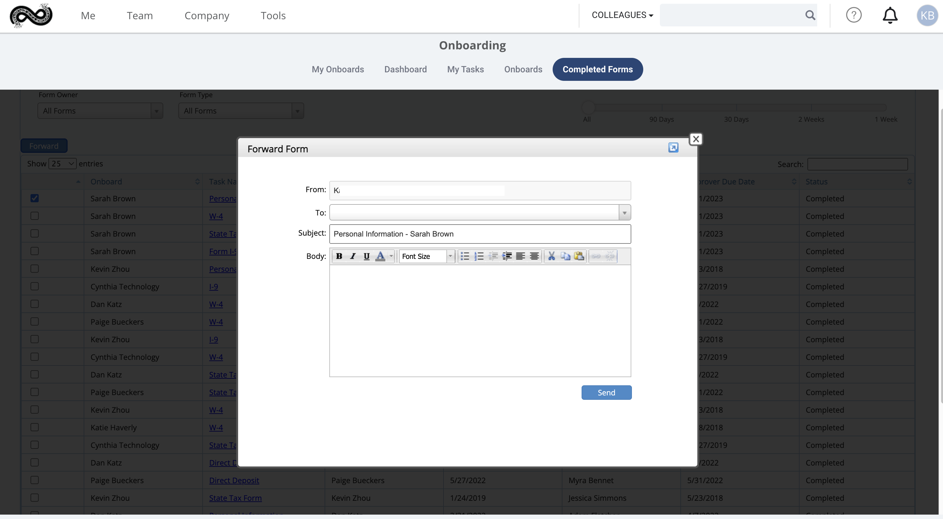The height and width of the screenshot is (519, 943).
Task: Open the To recipient dropdown arrow
Action: point(624,213)
